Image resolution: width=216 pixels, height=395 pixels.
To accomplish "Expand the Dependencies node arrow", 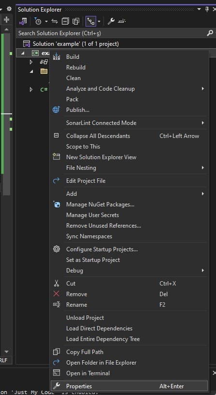I will [x=31, y=62].
